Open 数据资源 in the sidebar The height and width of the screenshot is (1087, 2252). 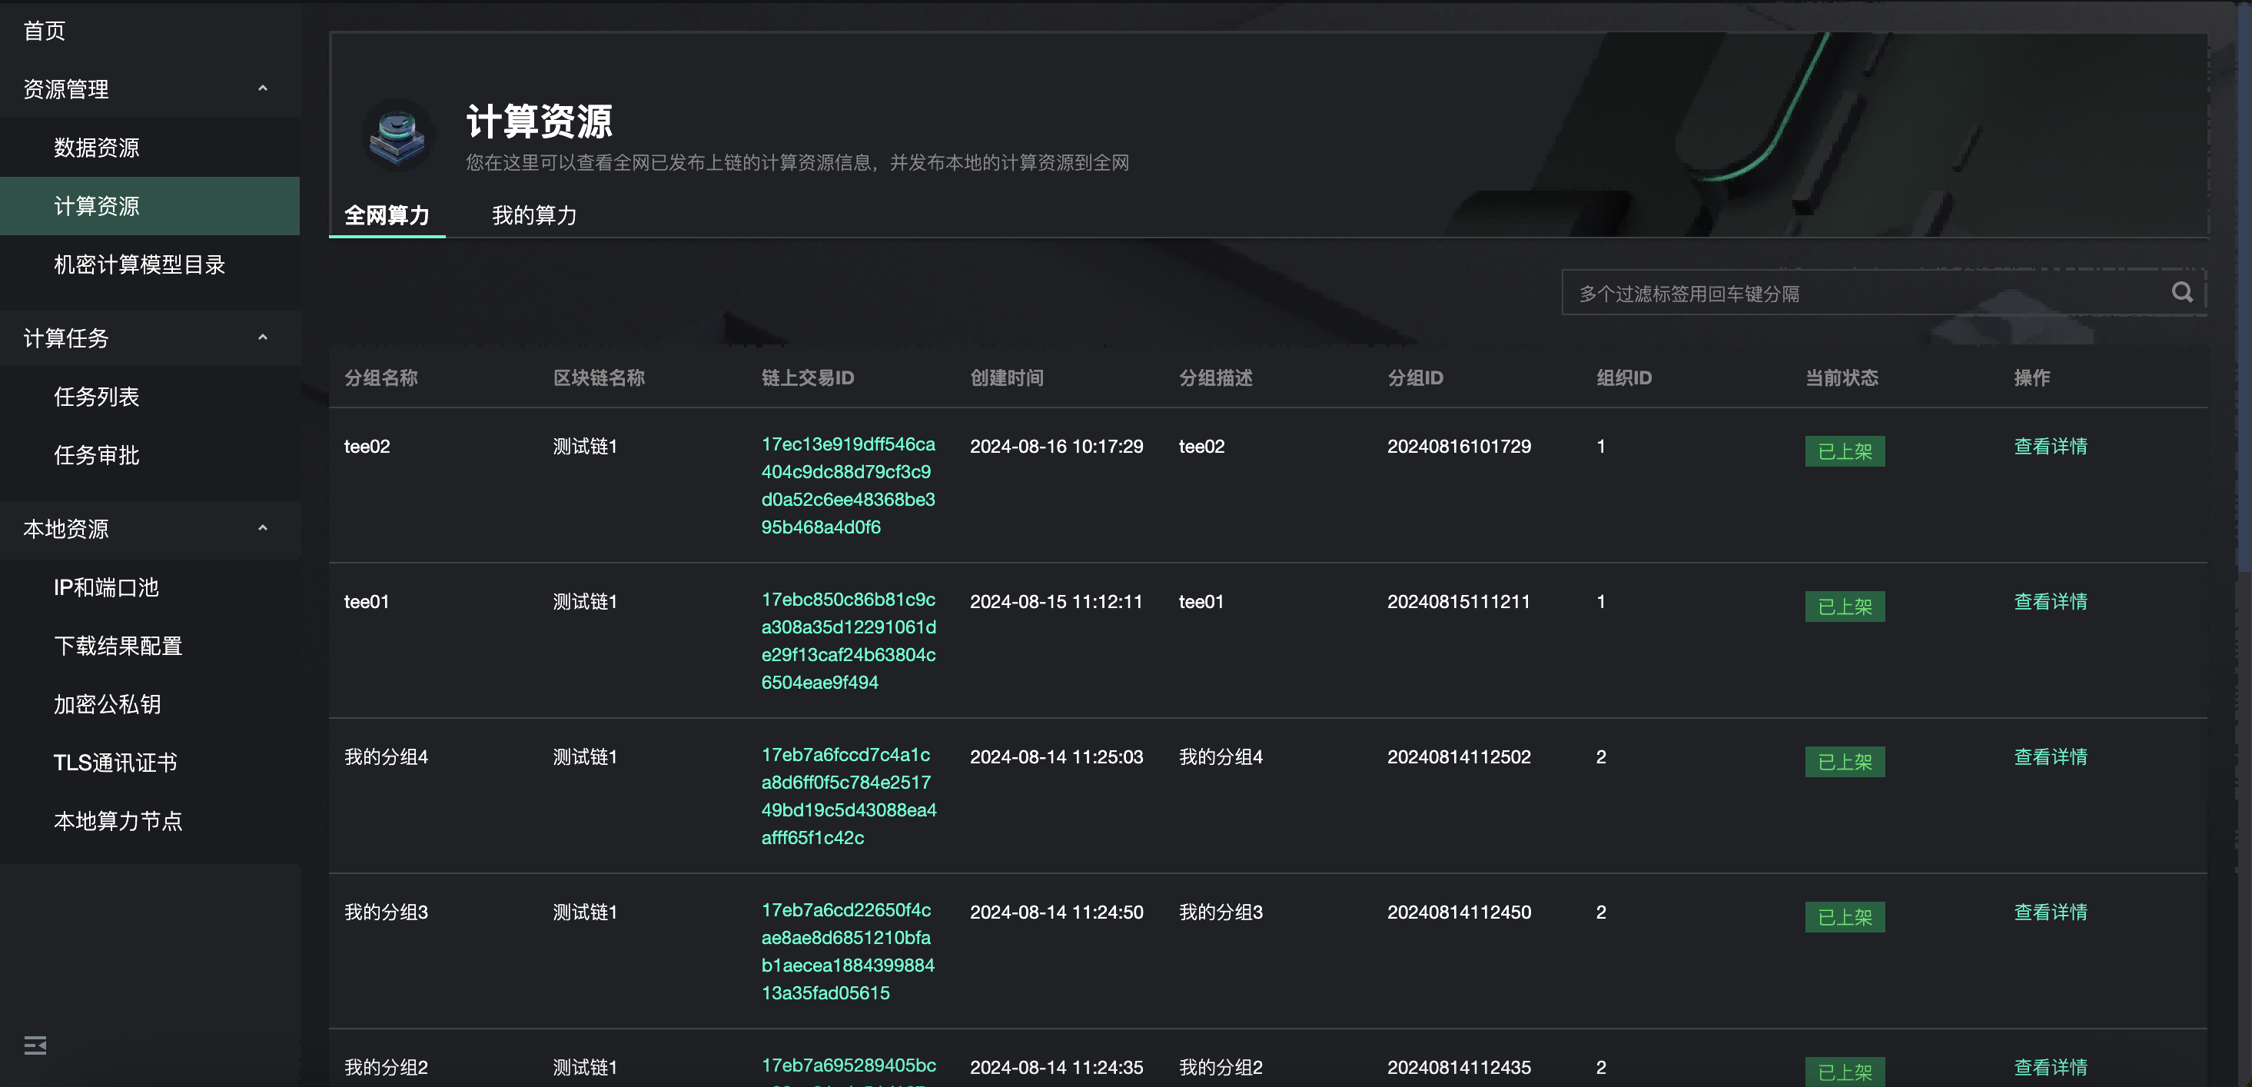click(x=97, y=147)
